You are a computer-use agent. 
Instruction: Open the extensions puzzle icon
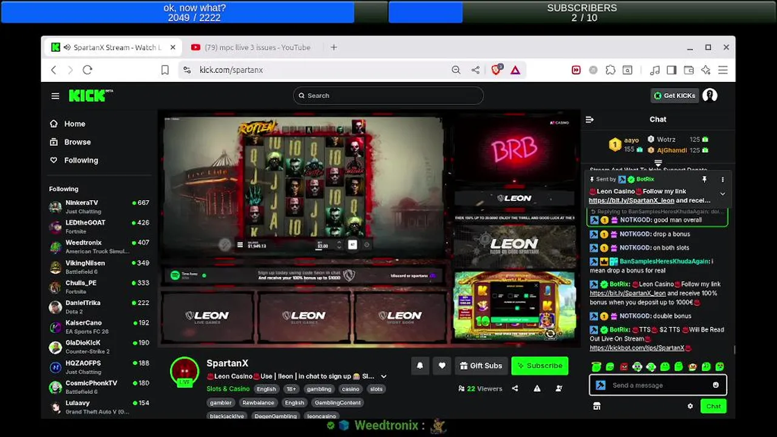(611, 70)
